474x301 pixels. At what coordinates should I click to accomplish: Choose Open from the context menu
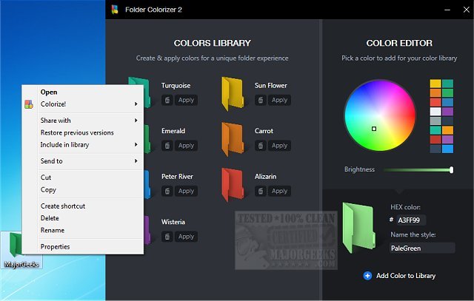(49, 92)
